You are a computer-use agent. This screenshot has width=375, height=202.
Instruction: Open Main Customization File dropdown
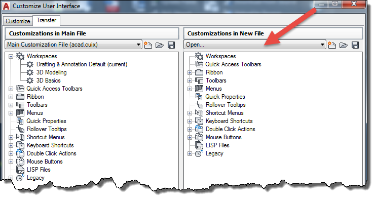pos(73,45)
